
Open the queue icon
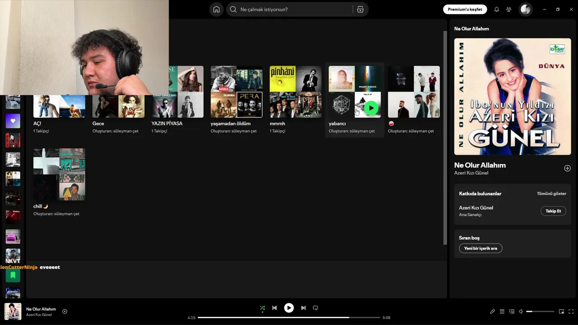pyautogui.click(x=502, y=311)
